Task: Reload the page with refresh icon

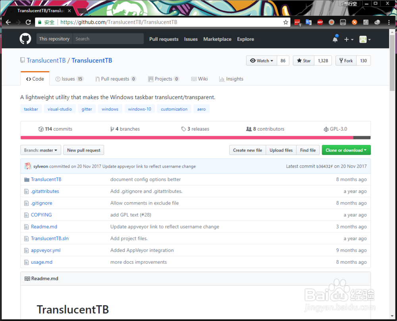Action: 28,22
